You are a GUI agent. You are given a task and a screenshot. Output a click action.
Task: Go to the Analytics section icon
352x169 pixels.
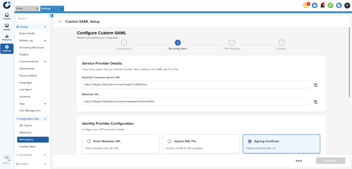click(x=7, y=37)
